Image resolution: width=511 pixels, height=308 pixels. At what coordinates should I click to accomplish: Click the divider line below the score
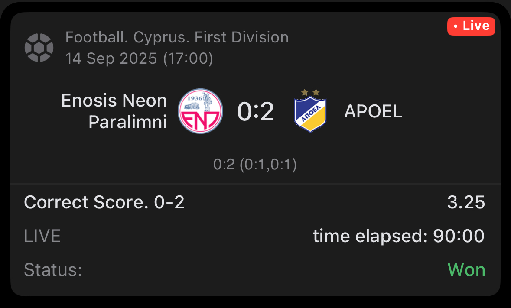pos(255,184)
